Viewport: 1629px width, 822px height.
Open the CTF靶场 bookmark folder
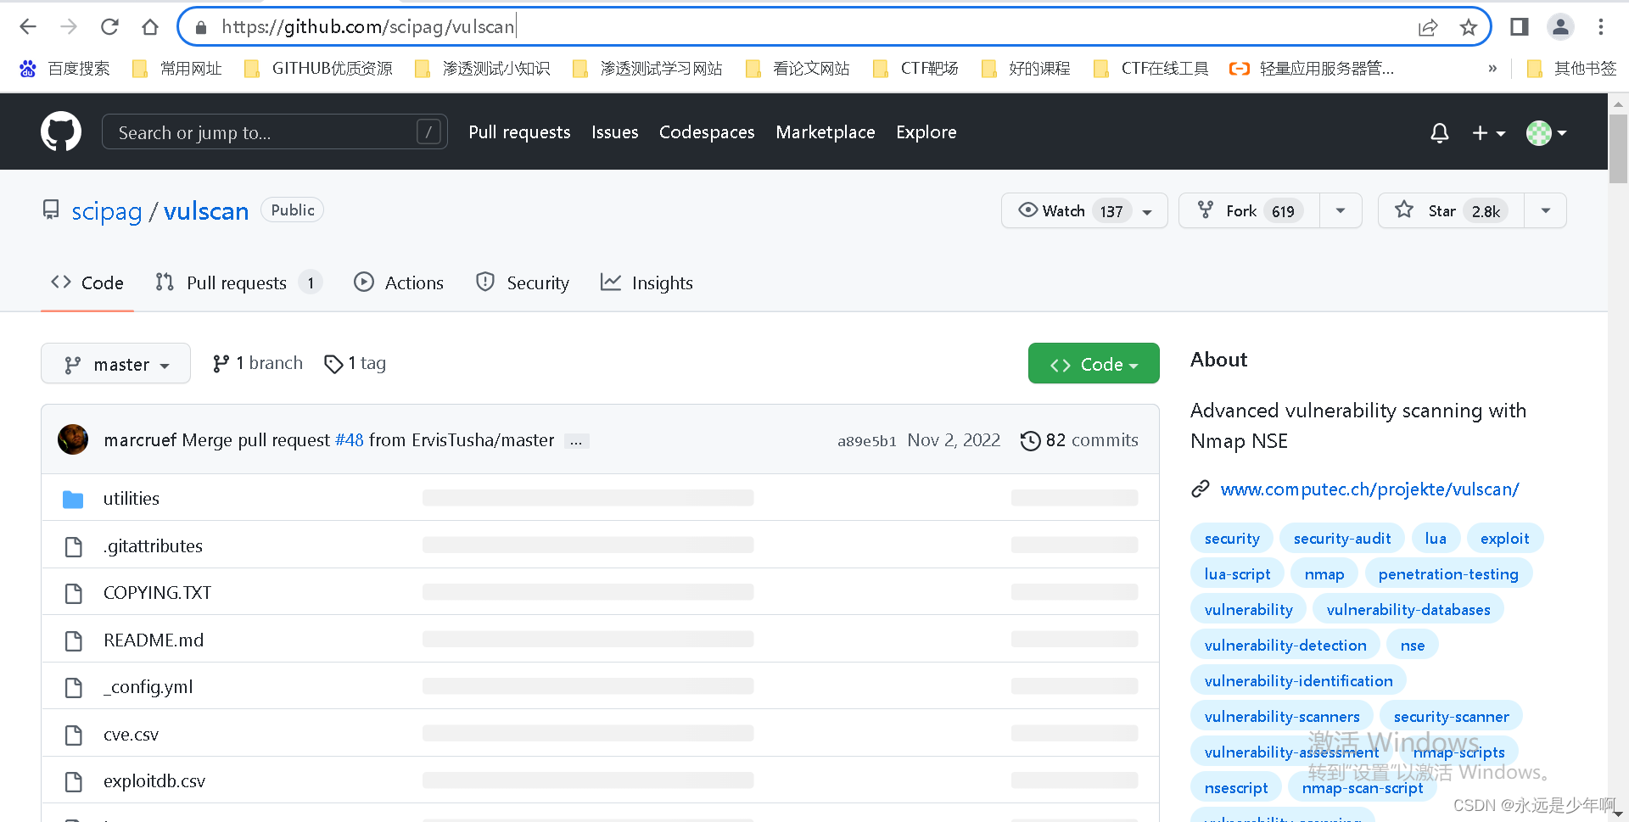coord(915,69)
